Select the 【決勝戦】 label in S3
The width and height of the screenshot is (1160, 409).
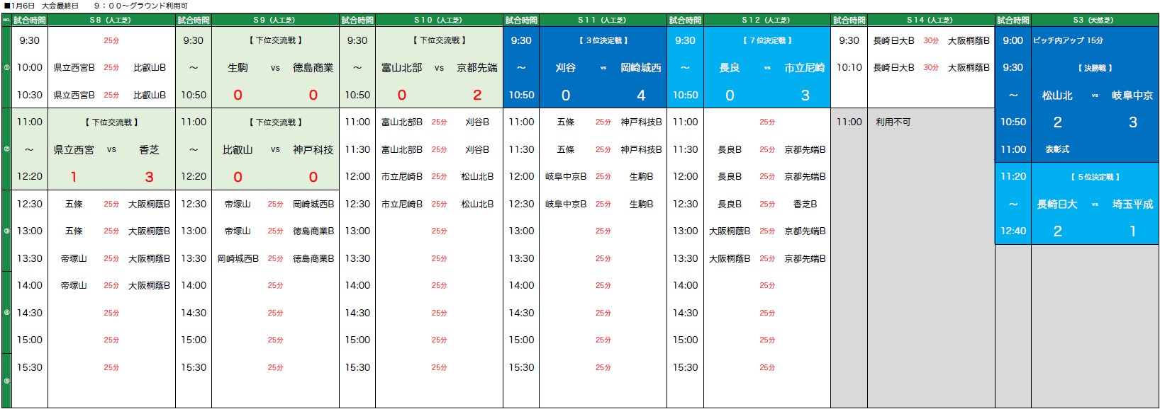click(x=1095, y=68)
